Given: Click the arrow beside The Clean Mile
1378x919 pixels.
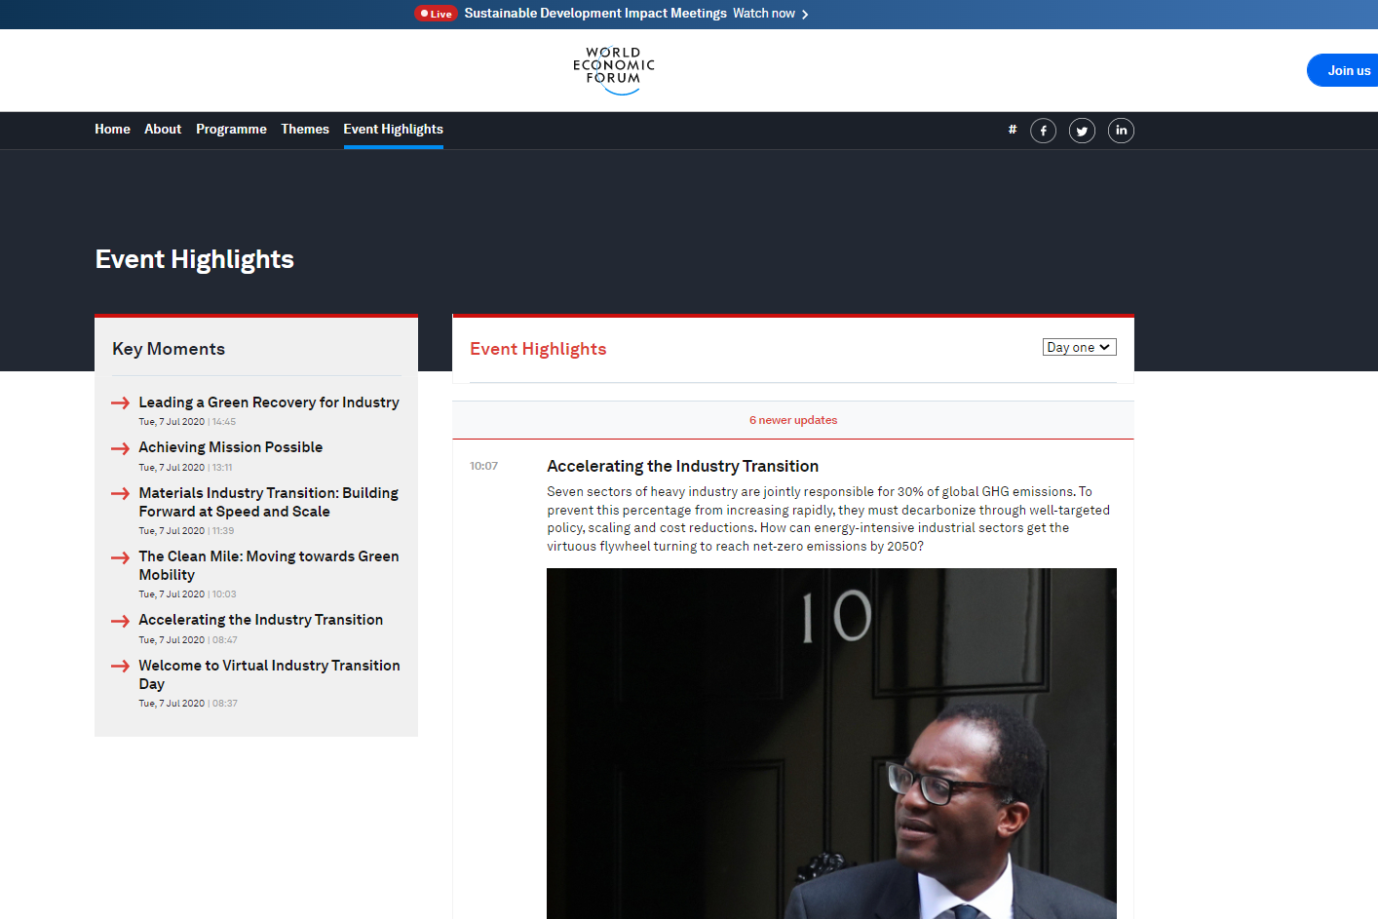Looking at the screenshot, I should [x=120, y=557].
